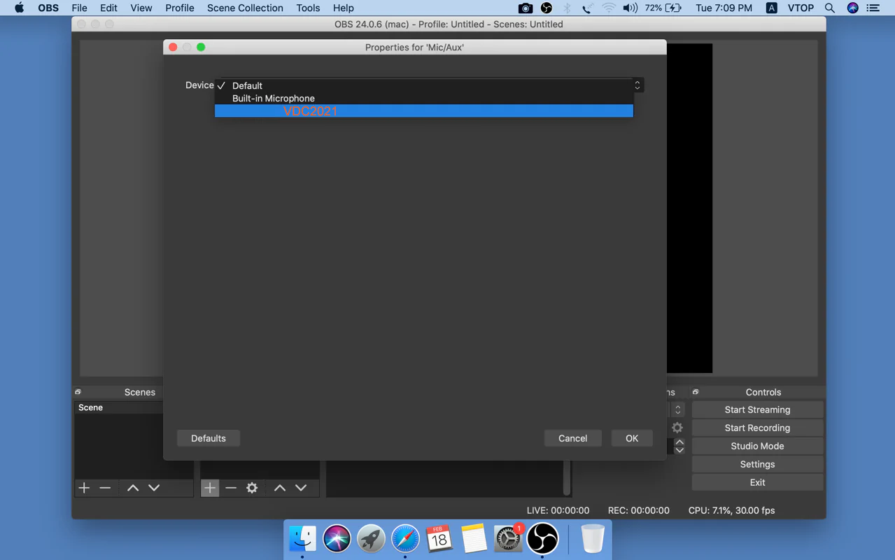The height and width of the screenshot is (560, 895).
Task: Click the REC: 00:00:00 status text
Action: 639,510
